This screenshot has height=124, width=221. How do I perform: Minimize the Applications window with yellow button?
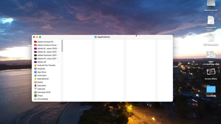(37, 37)
